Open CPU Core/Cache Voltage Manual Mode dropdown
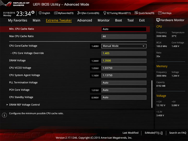Viewport: 188px width, 141px height. (x=124, y=46)
